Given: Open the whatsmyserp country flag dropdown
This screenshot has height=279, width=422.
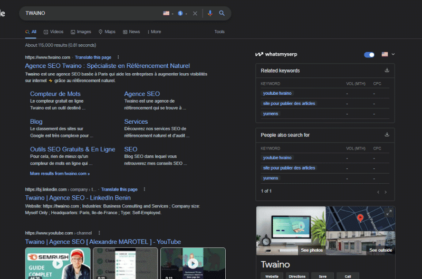Looking at the screenshot, I should (388, 54).
